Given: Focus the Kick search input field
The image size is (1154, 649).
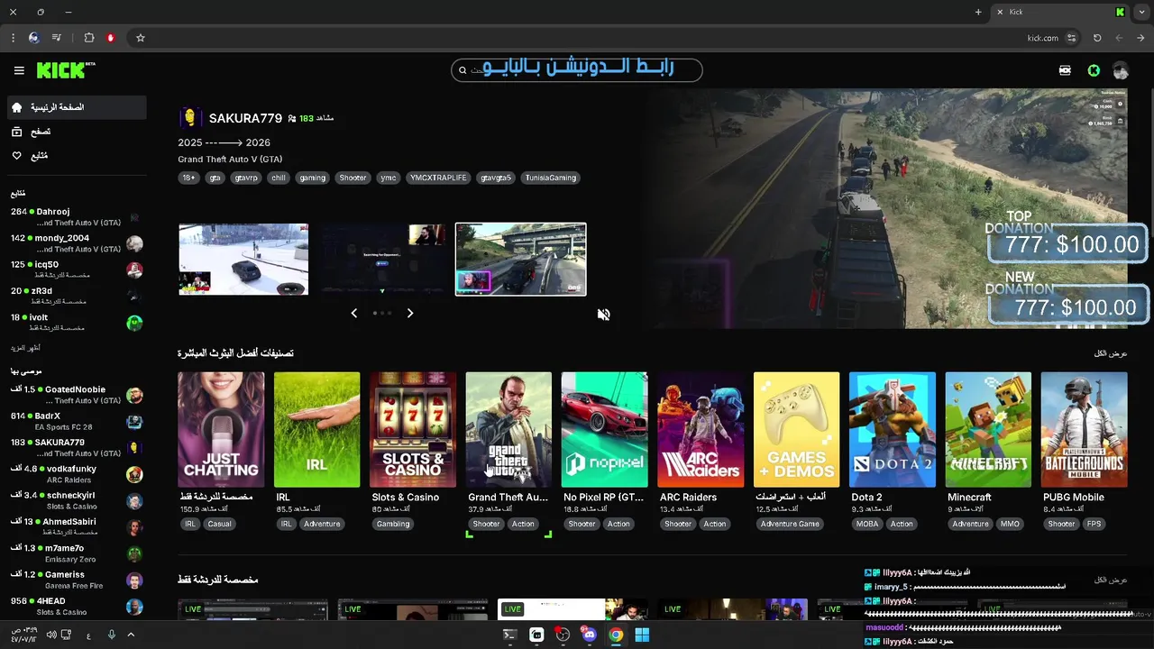Looking at the screenshot, I should pyautogui.click(x=577, y=70).
